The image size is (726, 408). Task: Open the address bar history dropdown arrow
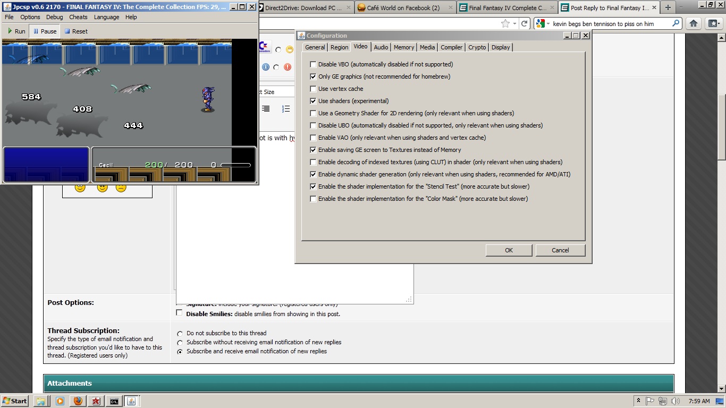(515, 24)
